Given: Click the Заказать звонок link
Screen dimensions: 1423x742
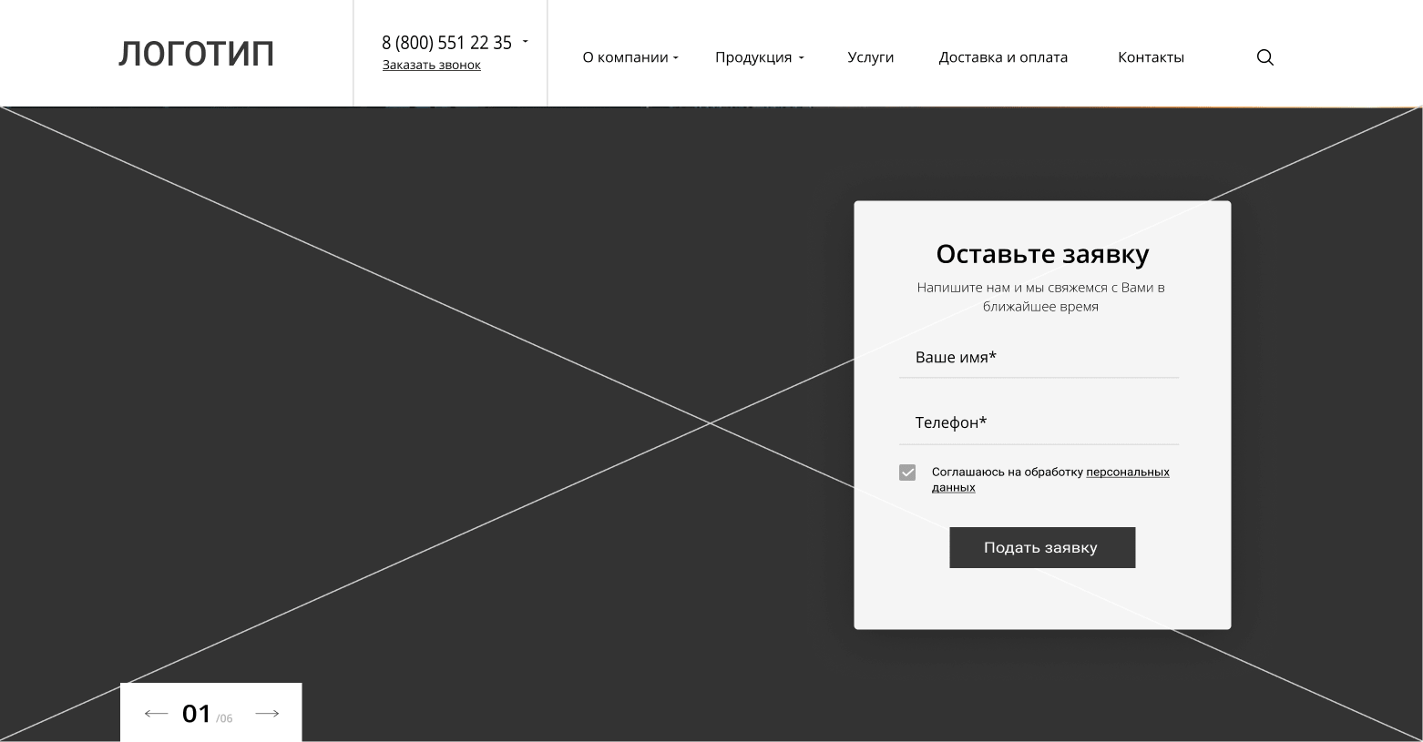Looking at the screenshot, I should point(431,66).
